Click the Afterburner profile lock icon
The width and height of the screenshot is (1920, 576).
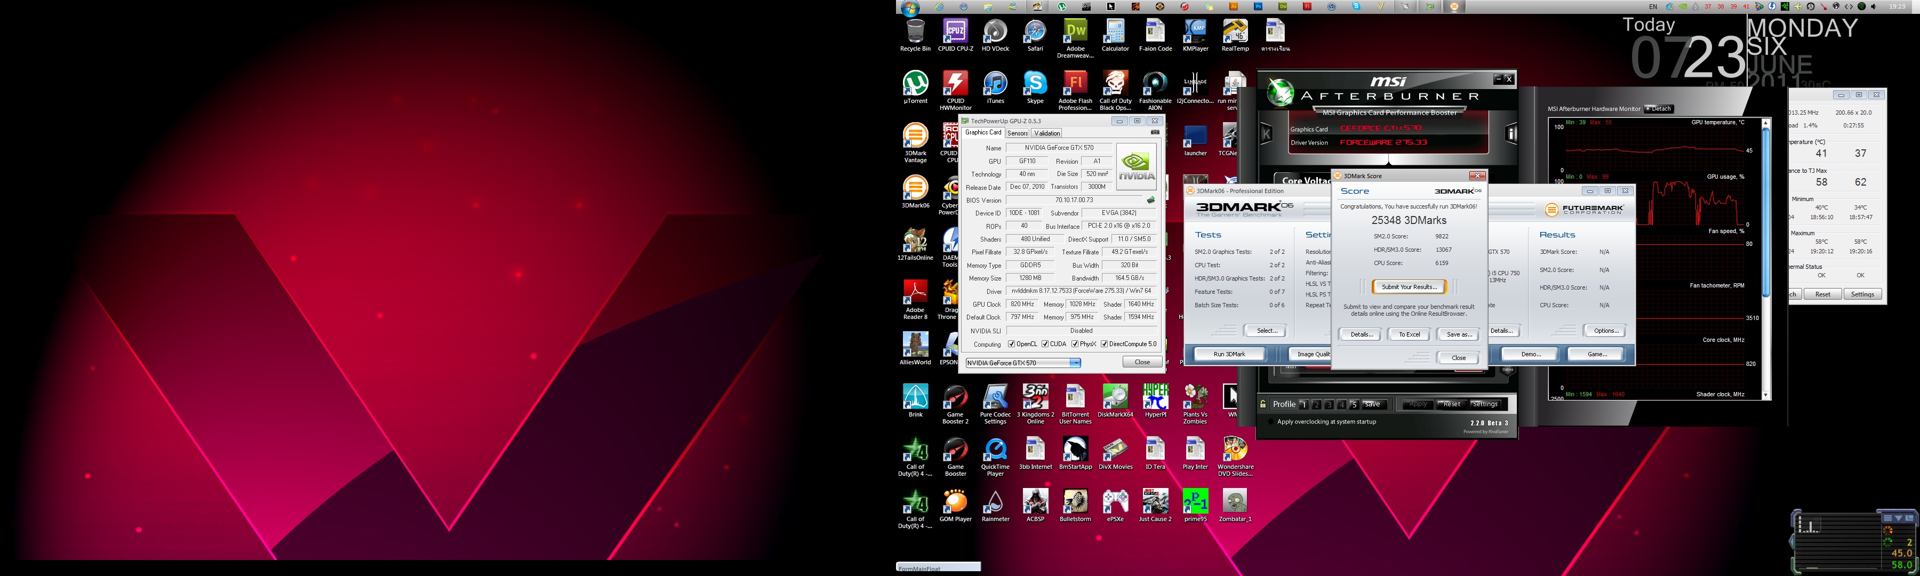(x=1262, y=405)
